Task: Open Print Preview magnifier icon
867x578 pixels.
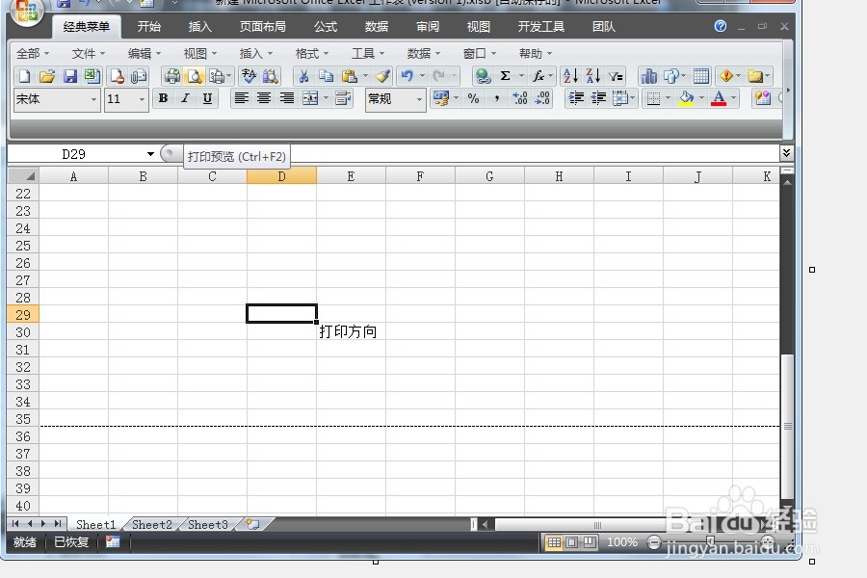Action: [x=194, y=76]
